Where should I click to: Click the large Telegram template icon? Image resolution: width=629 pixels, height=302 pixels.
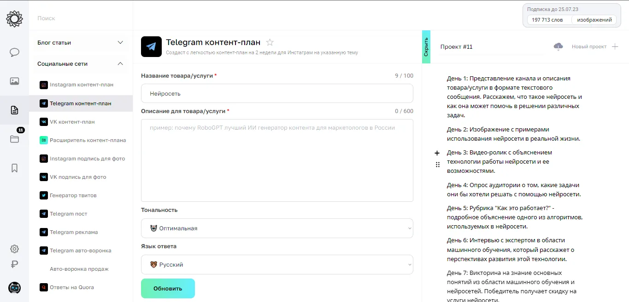pos(151,46)
